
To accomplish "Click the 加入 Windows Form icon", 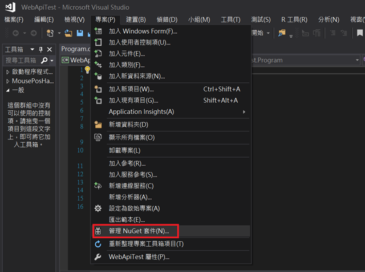I will coord(98,31).
